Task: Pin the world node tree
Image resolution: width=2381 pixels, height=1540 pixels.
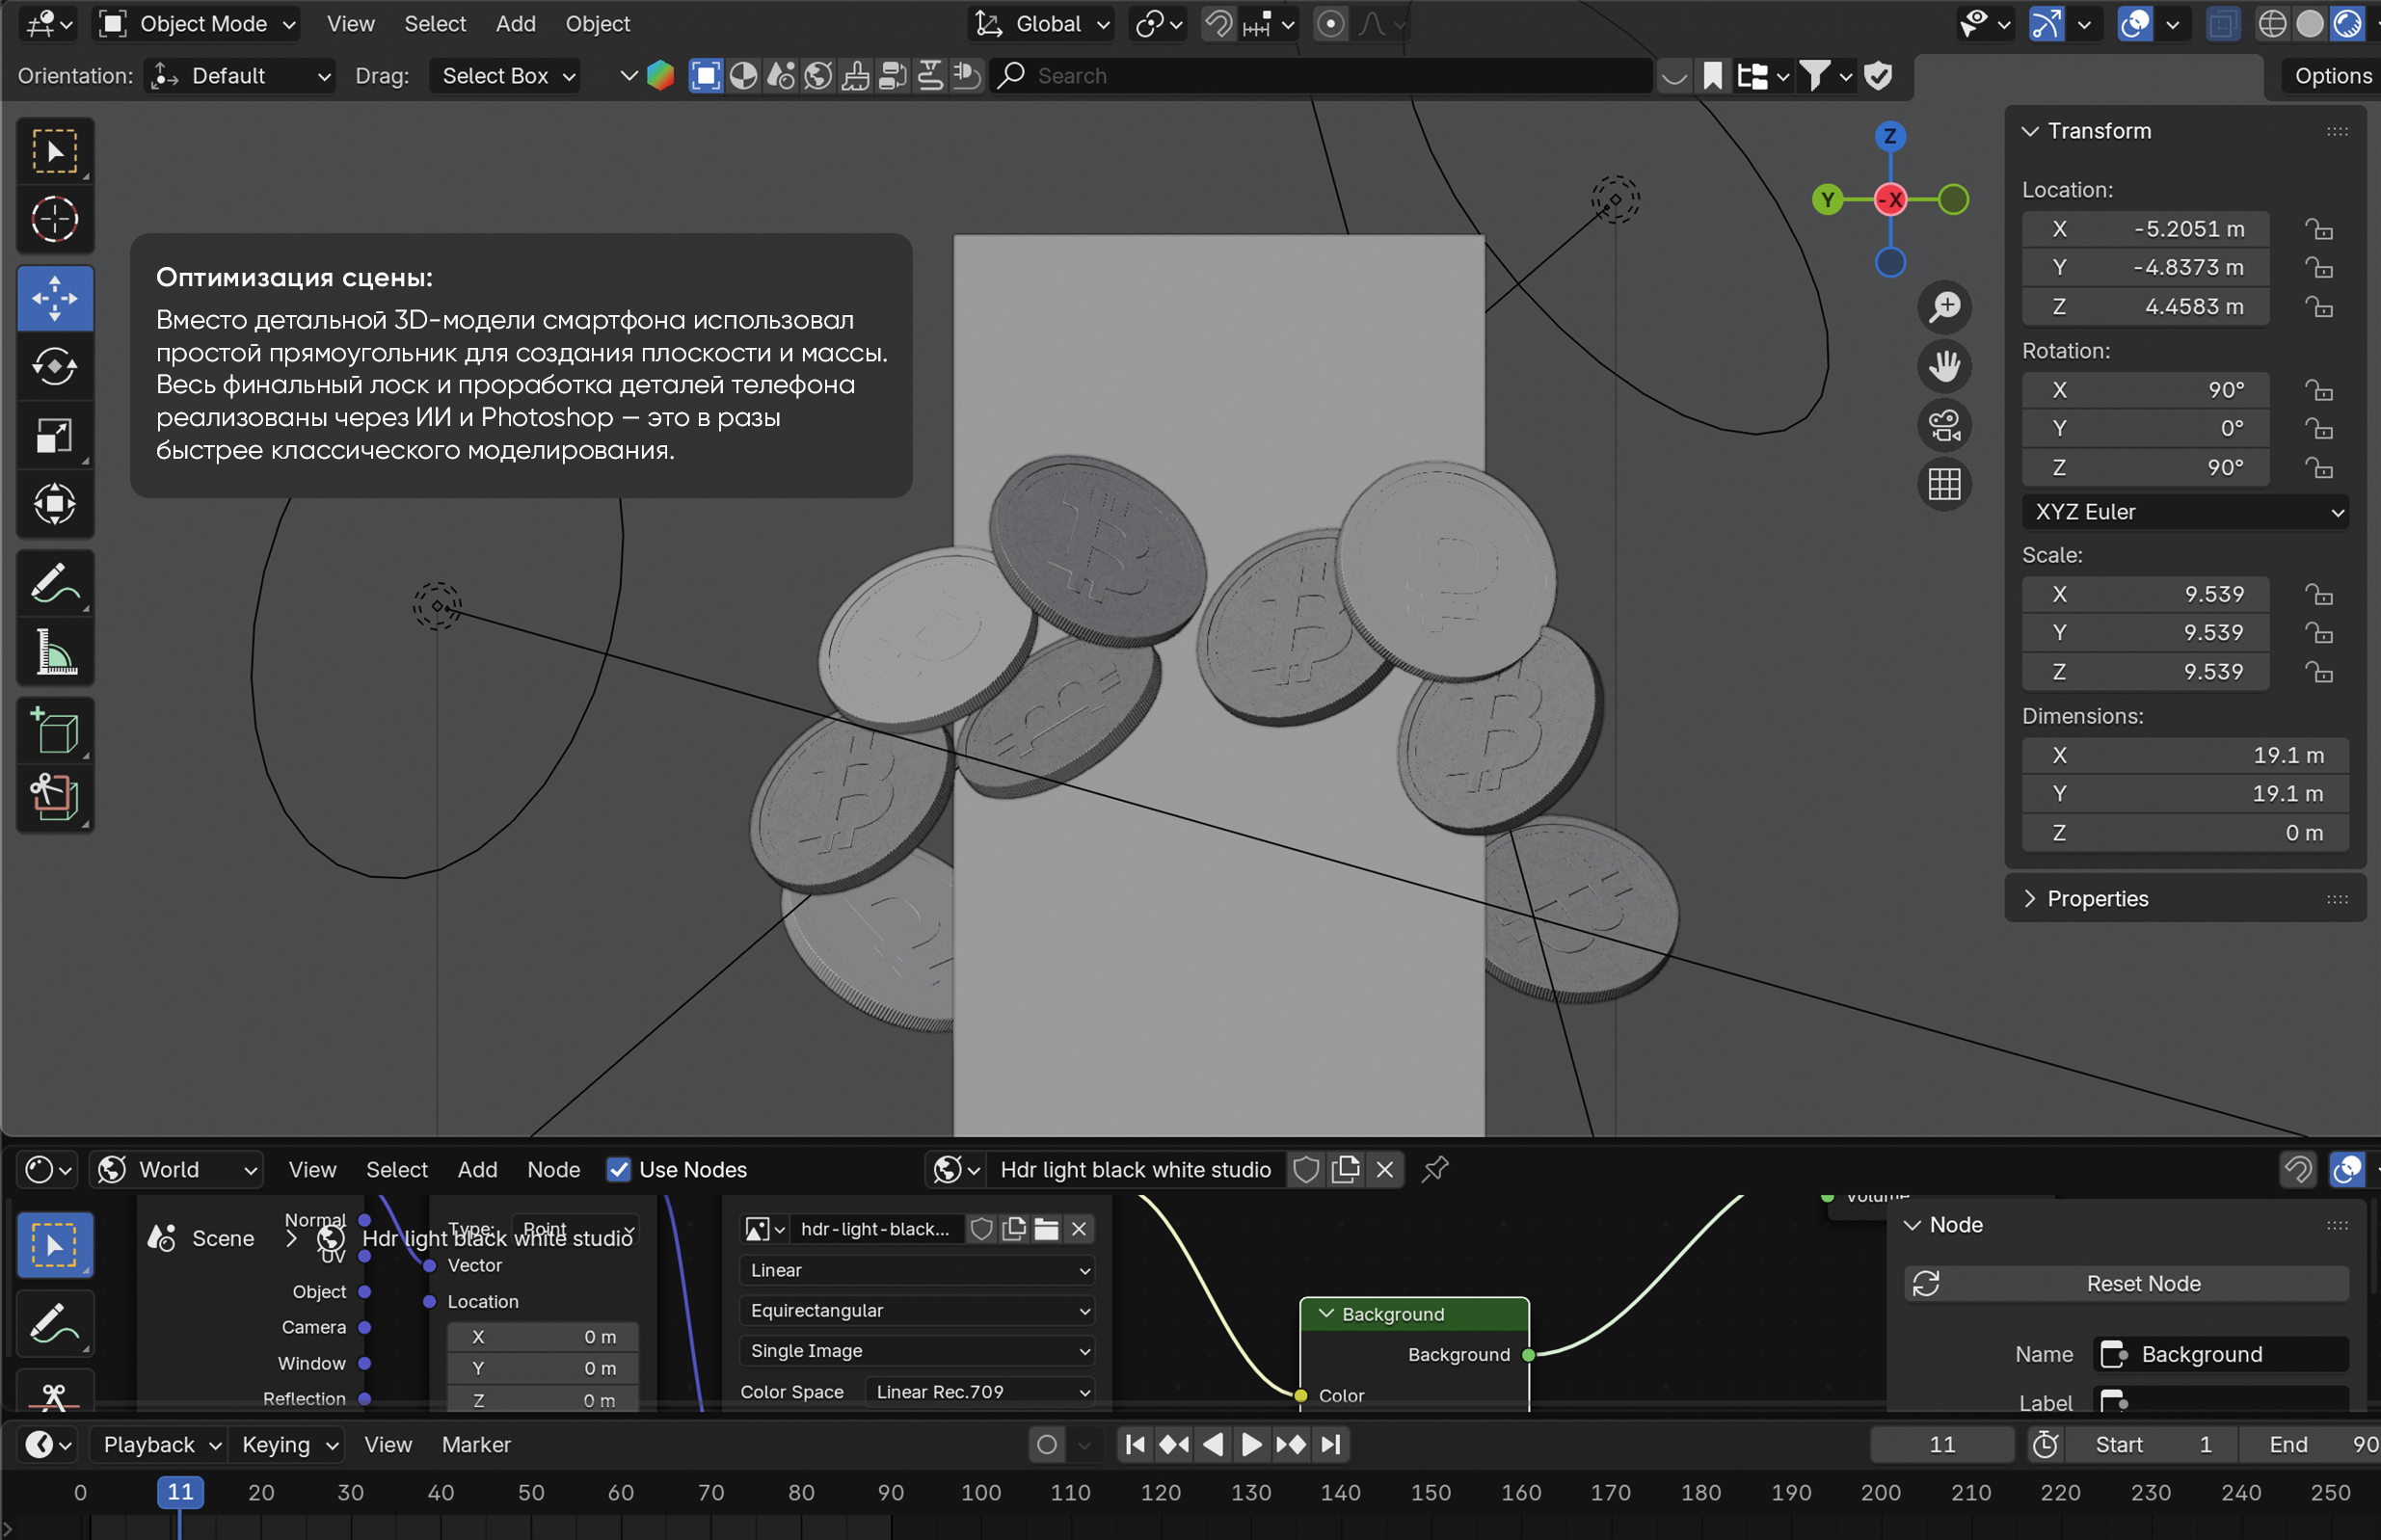Action: coord(1435,1169)
